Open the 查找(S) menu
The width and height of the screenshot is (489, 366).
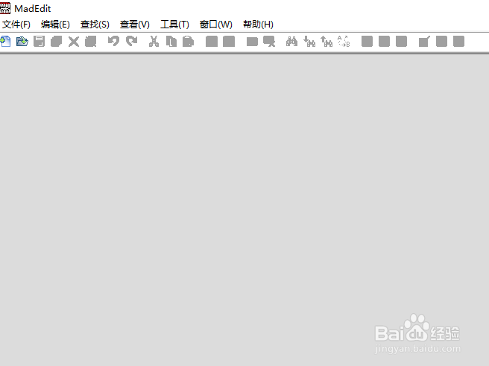95,25
